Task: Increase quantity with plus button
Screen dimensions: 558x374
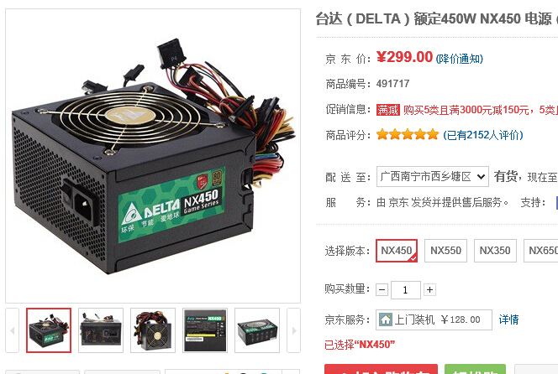Action: click(429, 290)
